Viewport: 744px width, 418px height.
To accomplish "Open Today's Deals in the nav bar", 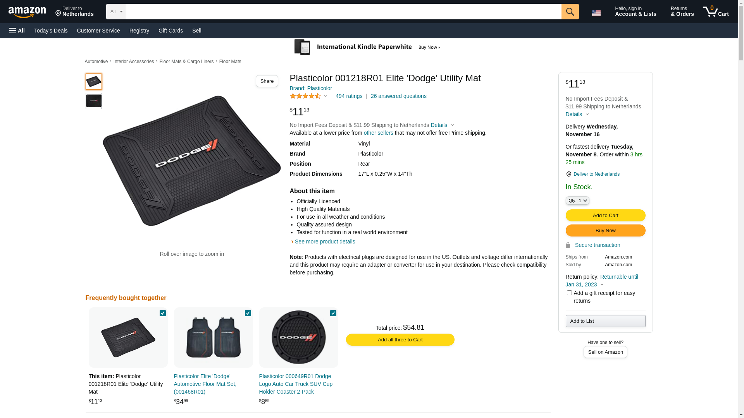I will 51,31.
